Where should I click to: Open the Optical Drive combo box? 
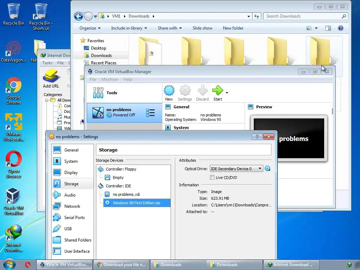point(236,169)
